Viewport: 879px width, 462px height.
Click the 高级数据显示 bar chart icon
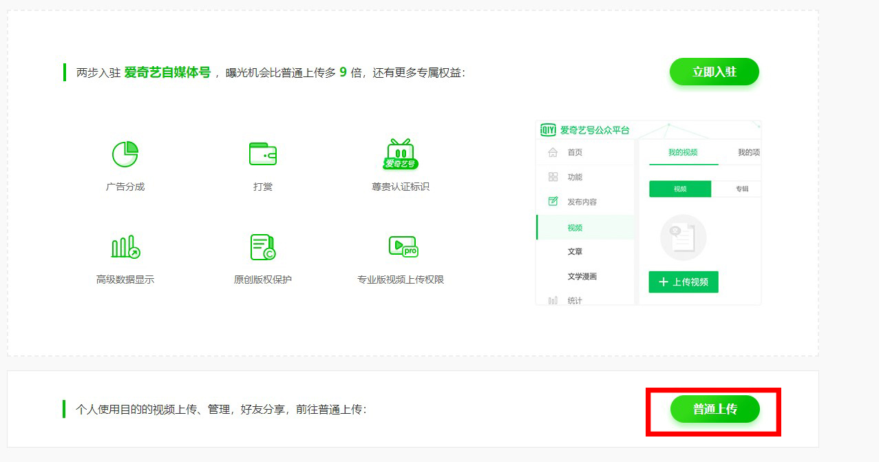tap(125, 246)
